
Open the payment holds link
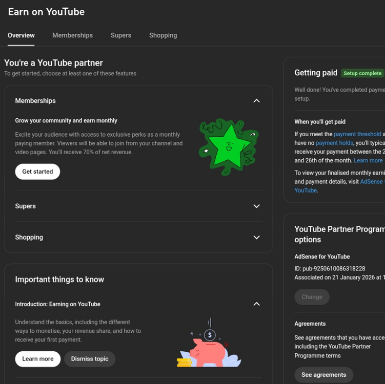(334, 143)
